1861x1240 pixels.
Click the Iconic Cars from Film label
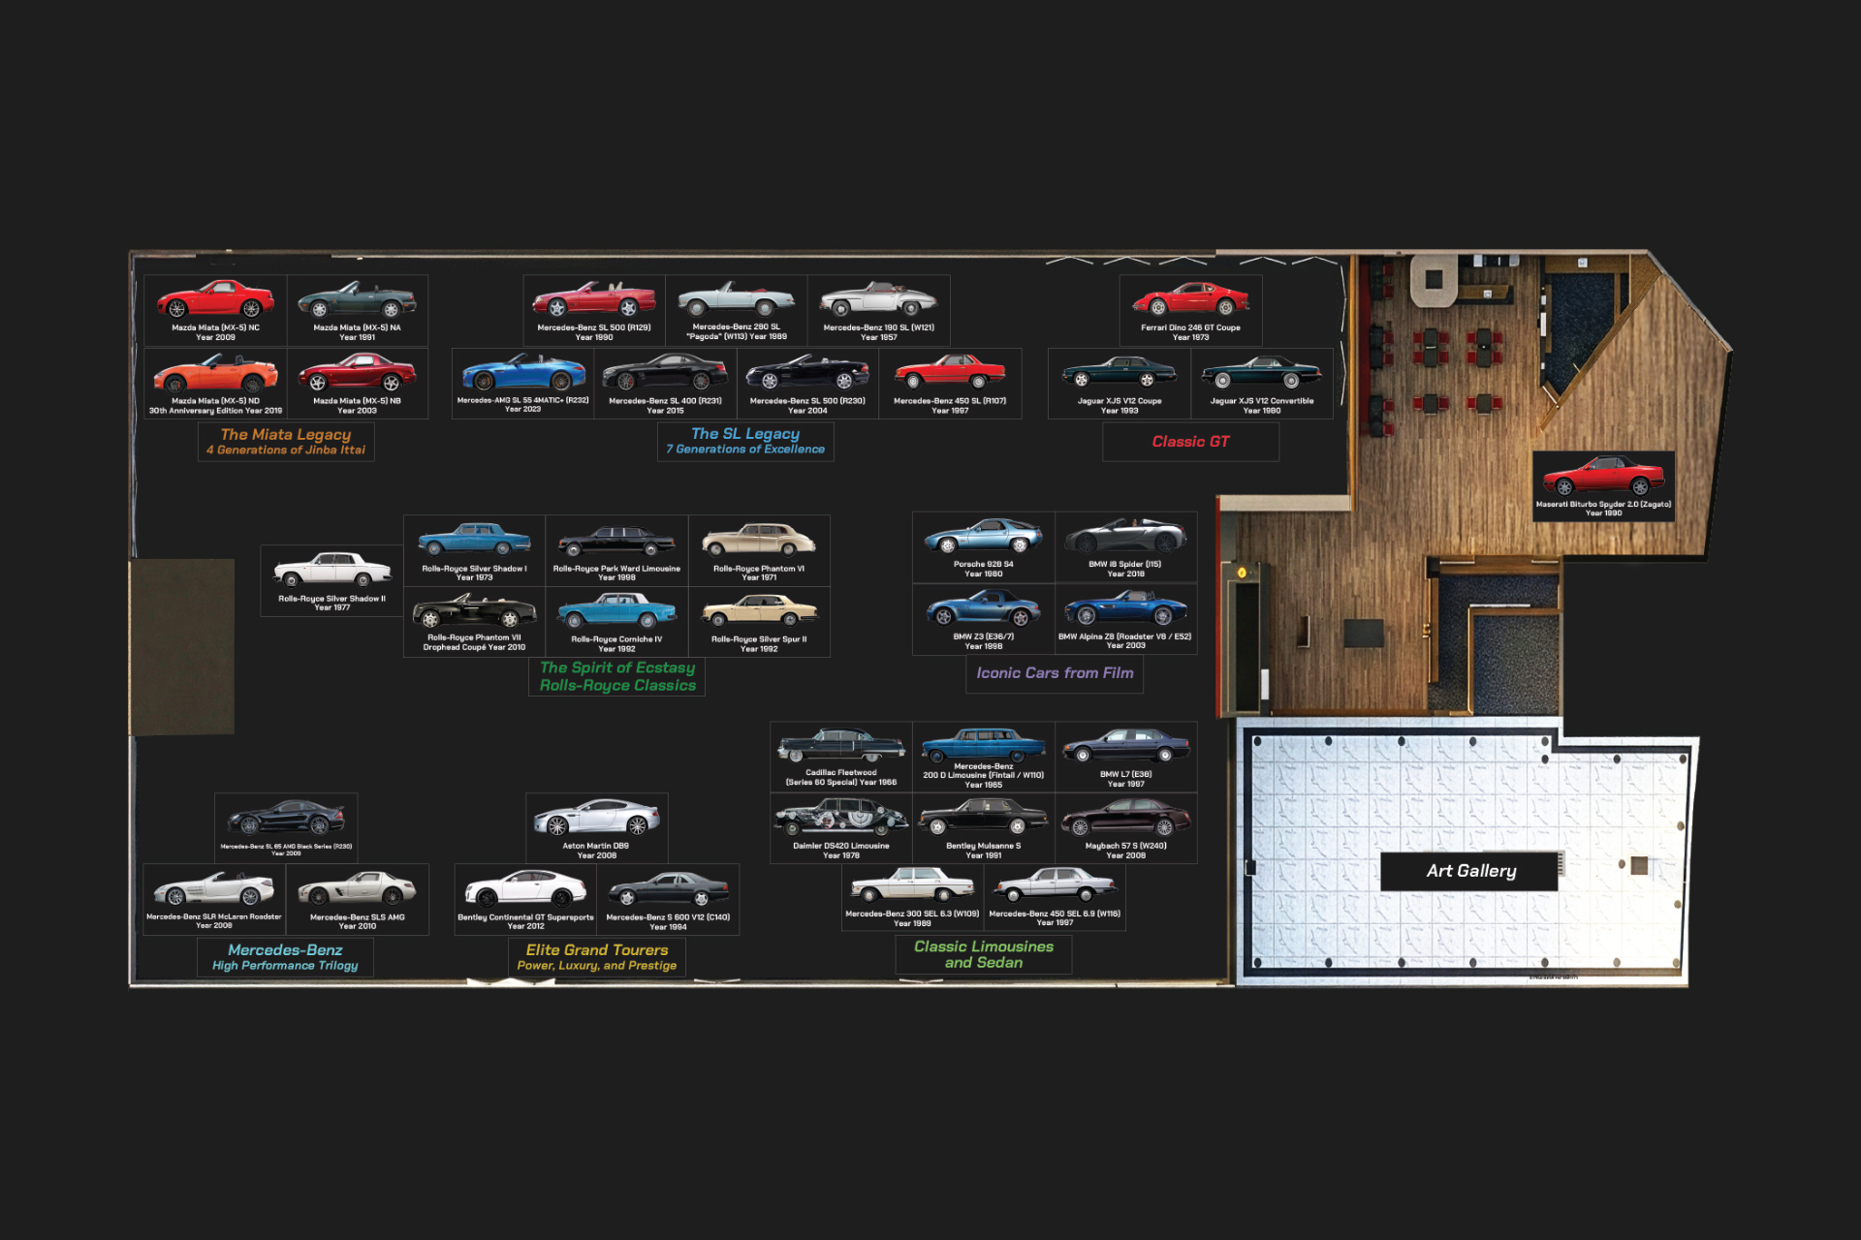tap(1054, 673)
